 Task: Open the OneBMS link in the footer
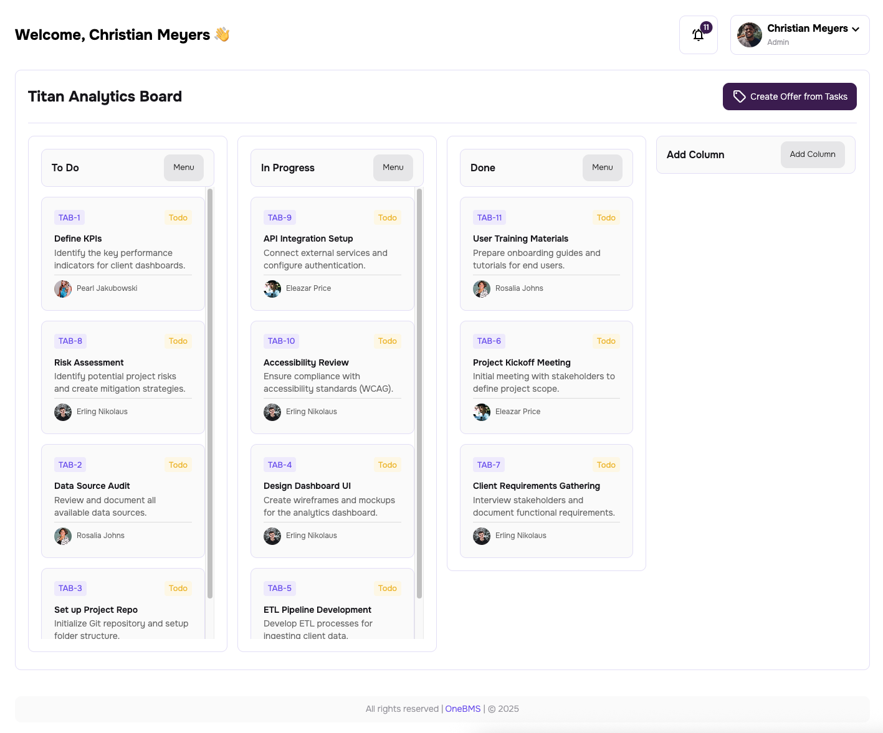[x=462, y=709]
